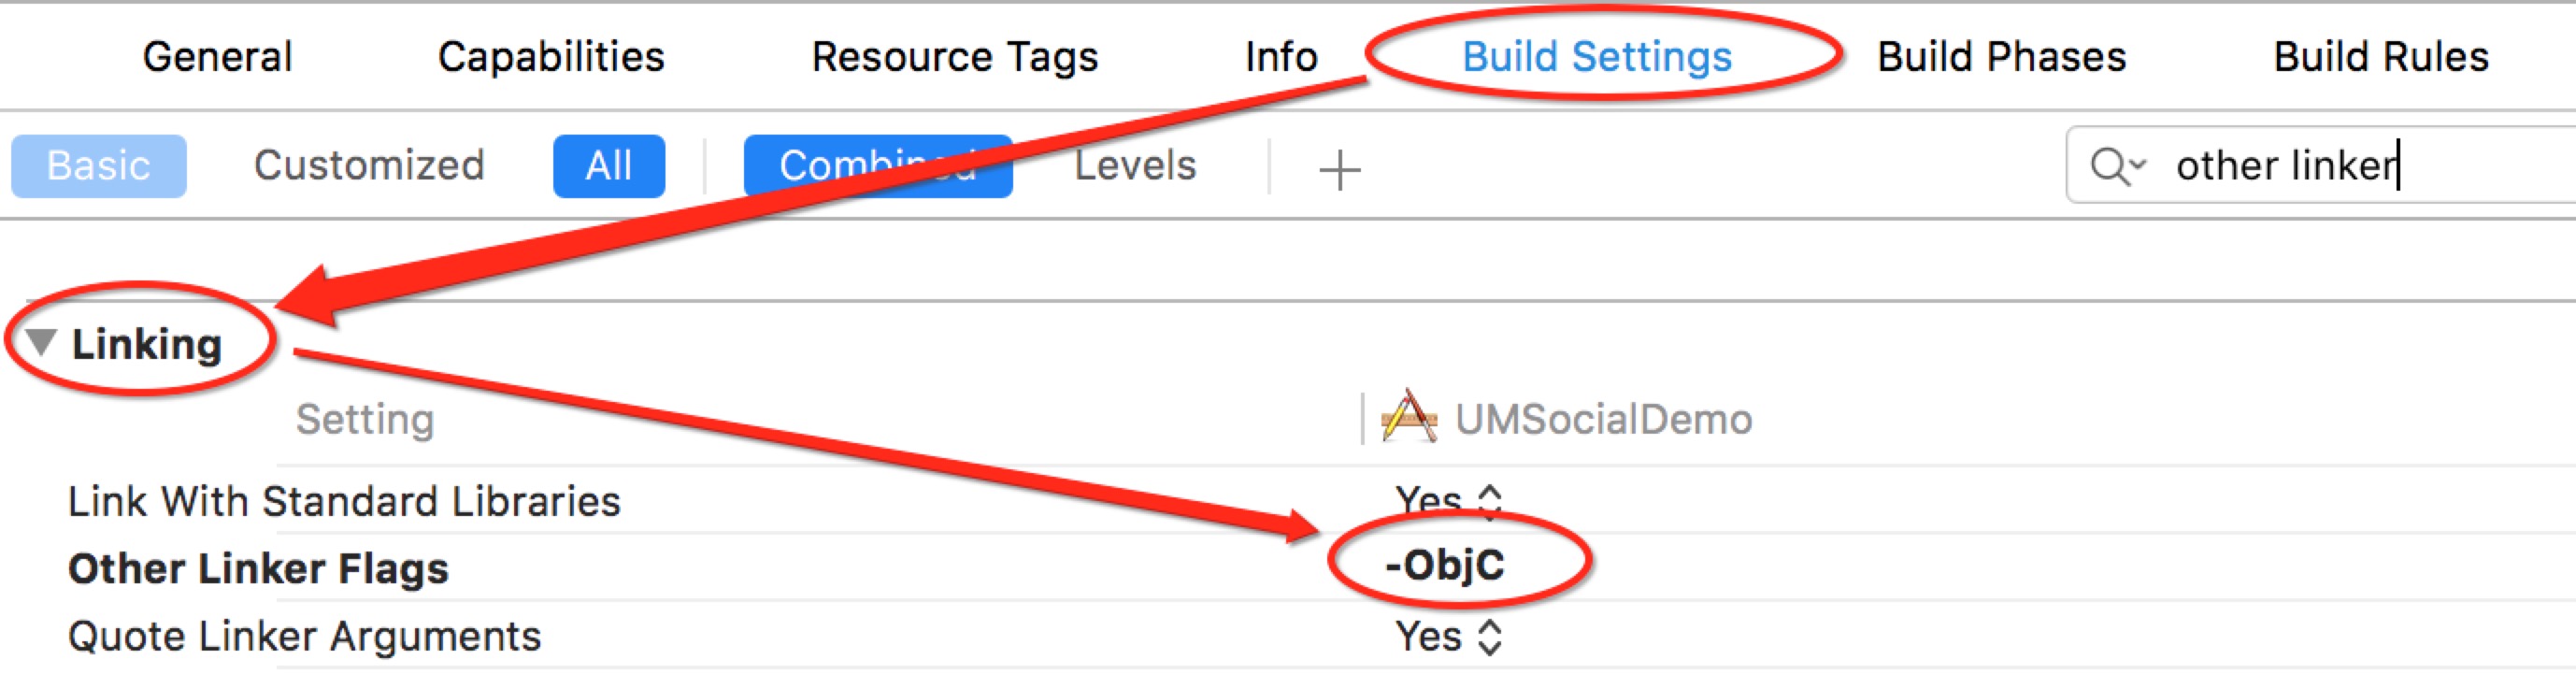
Task: Click the plus add build setting icon
Action: pyautogui.click(x=1339, y=169)
